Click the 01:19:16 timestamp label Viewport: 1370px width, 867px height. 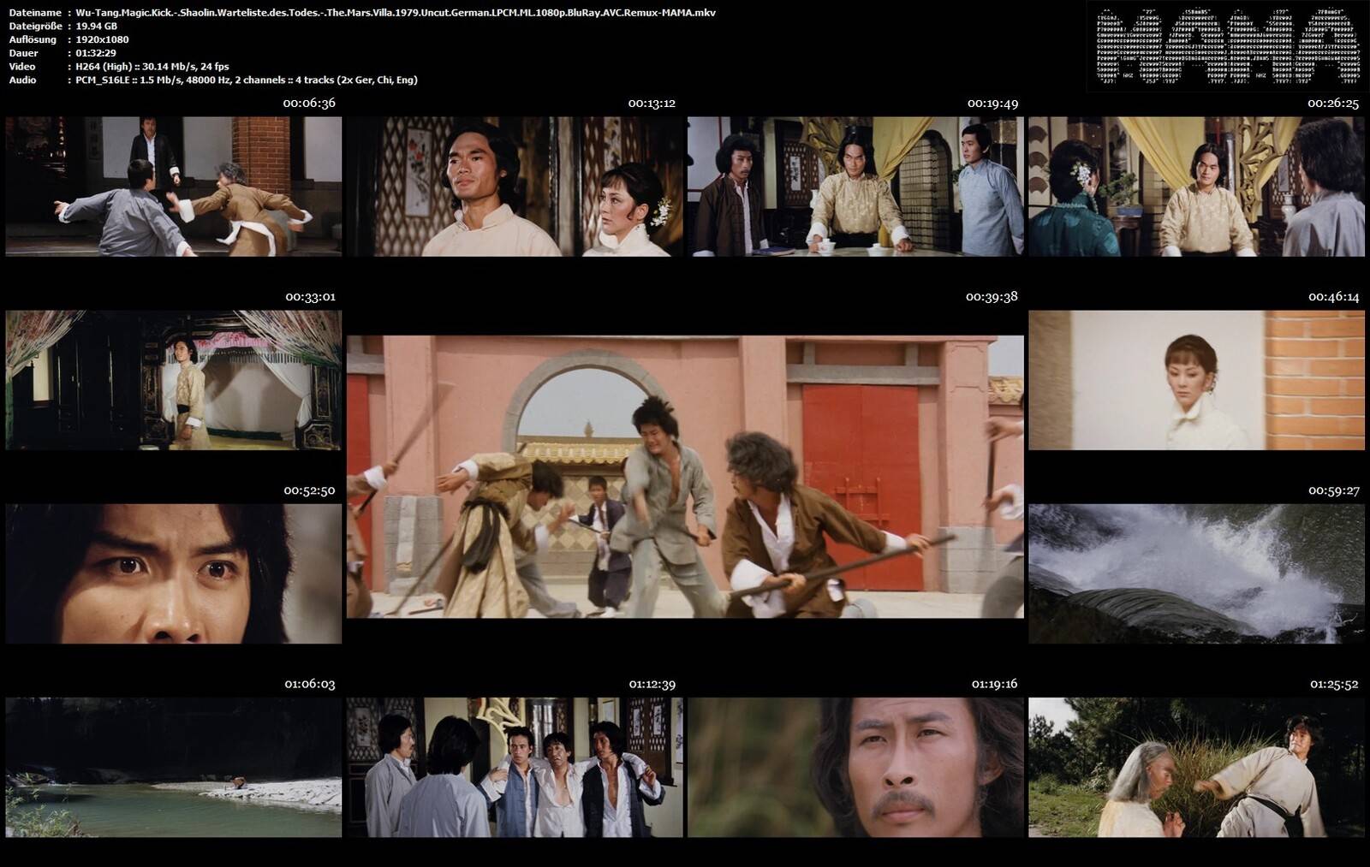pos(994,684)
